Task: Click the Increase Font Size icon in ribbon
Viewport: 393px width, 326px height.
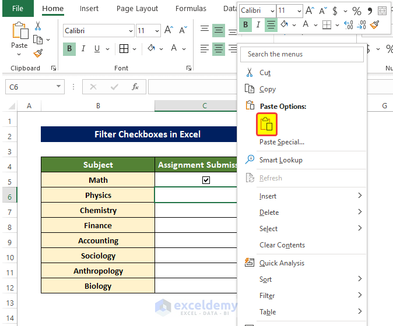Action: [x=169, y=31]
